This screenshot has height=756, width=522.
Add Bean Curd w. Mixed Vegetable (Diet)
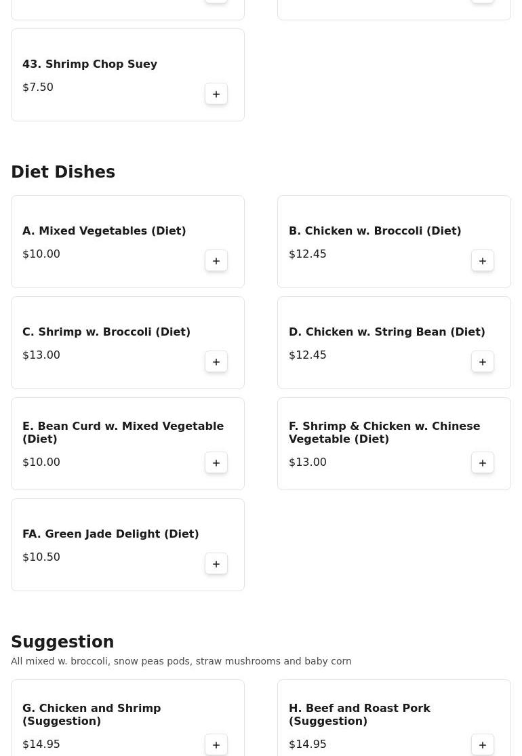click(216, 463)
